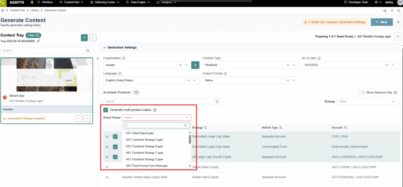Screen dimensions: 403x187
Task: Click the Next button
Action: click(382, 22)
